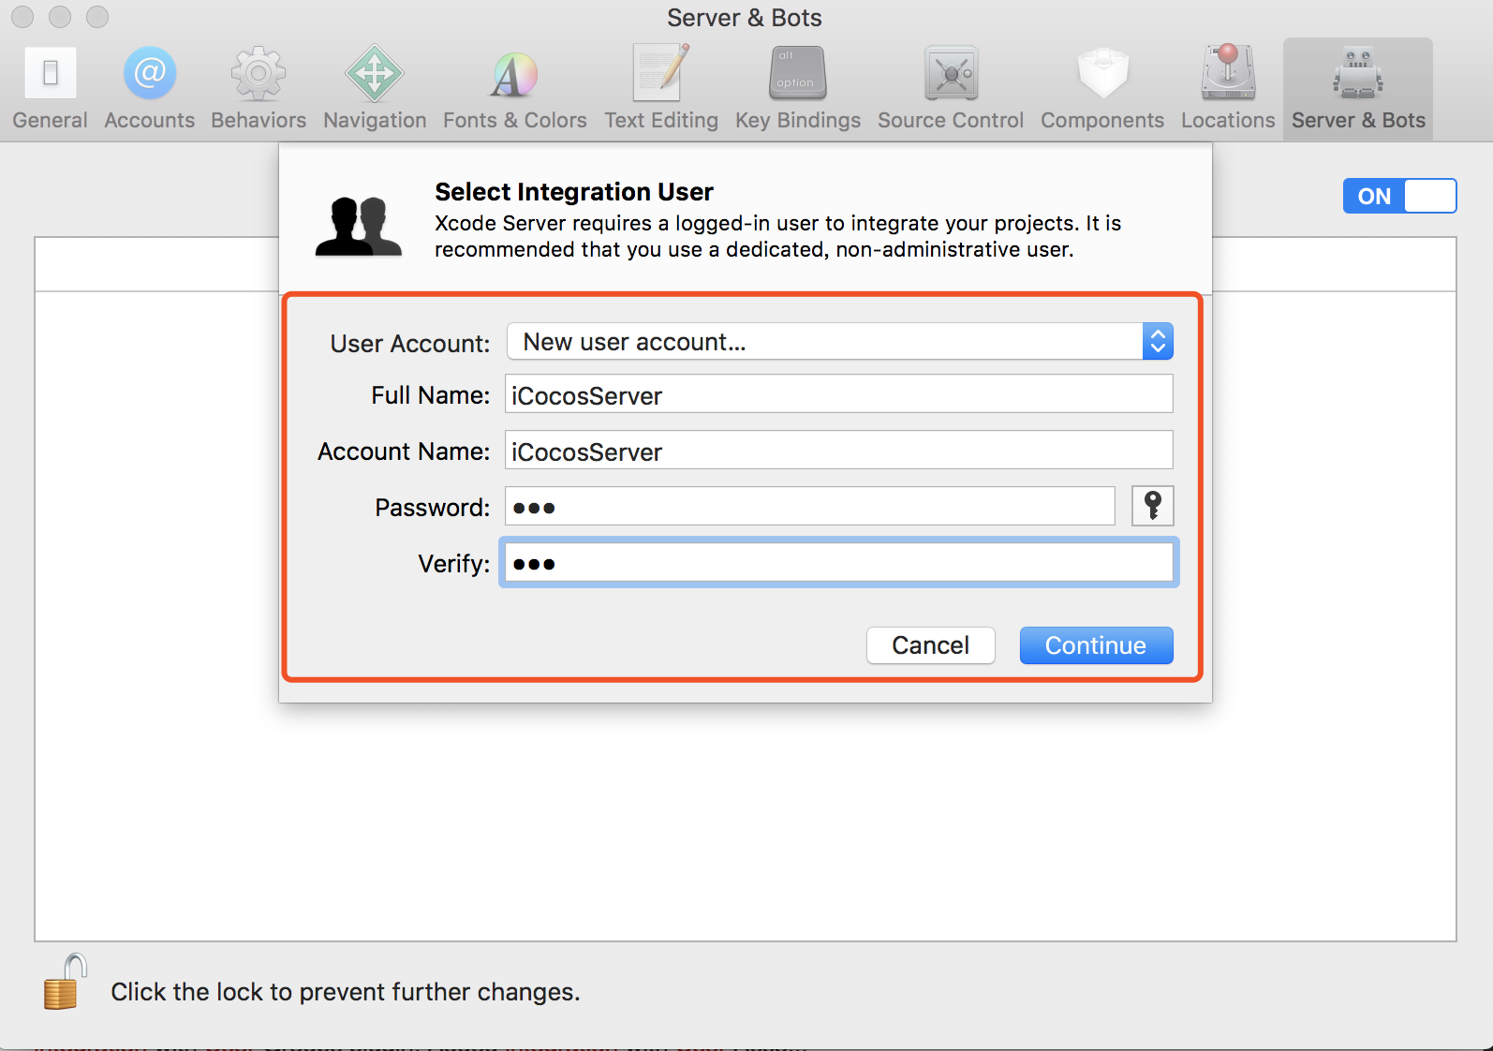Cancel the integration user dialog
Viewport: 1493px width, 1051px height.
(x=930, y=645)
